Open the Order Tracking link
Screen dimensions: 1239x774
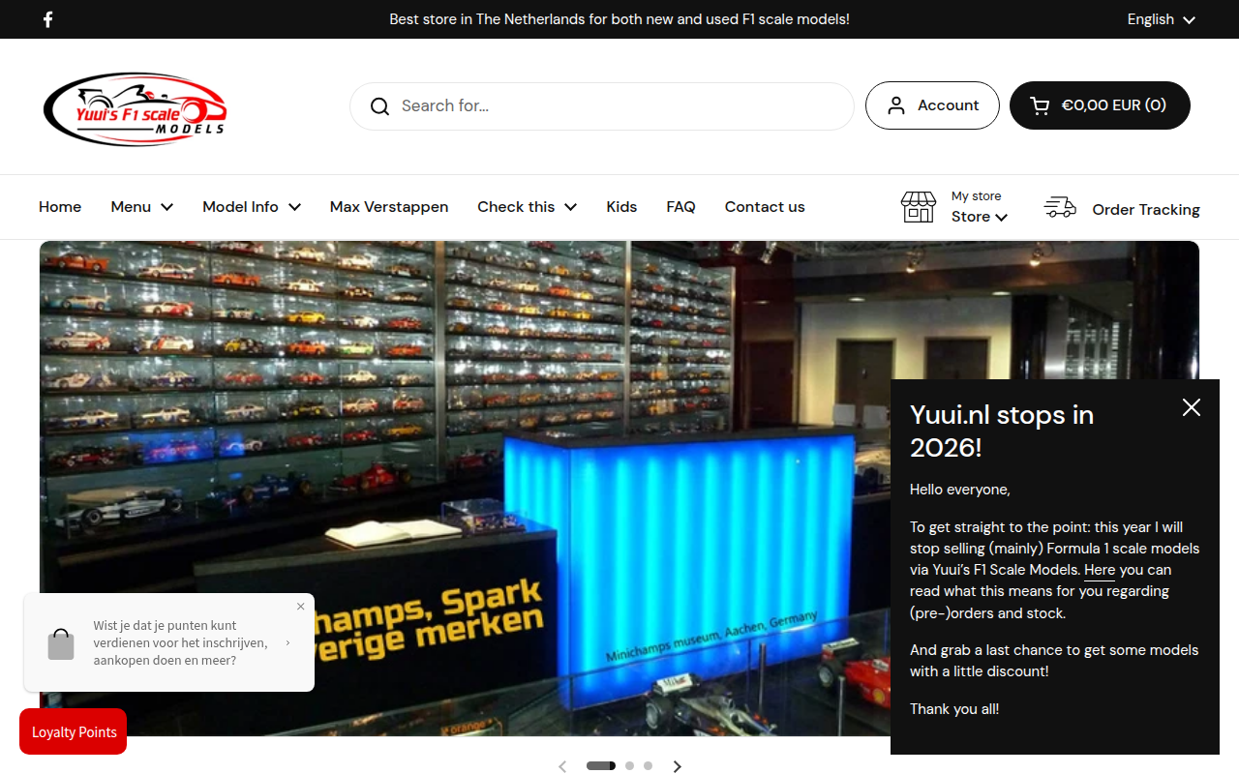[1146, 210]
